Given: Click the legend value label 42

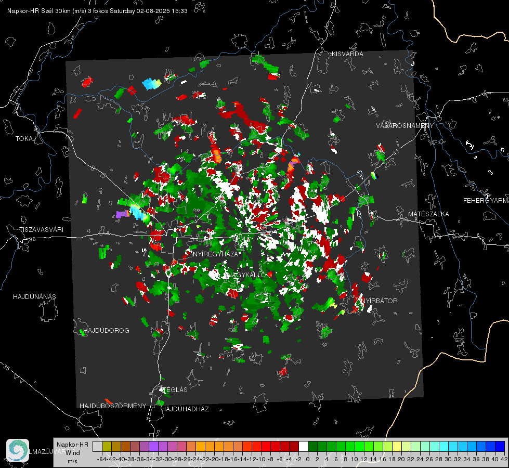Looking at the screenshot, I should pyautogui.click(x=504, y=459).
